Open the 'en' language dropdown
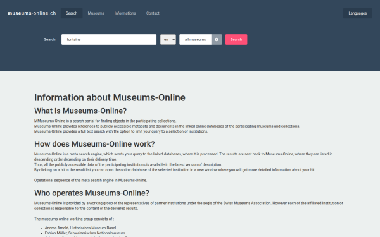Image resolution: width=380 pixels, height=237 pixels. coord(168,39)
